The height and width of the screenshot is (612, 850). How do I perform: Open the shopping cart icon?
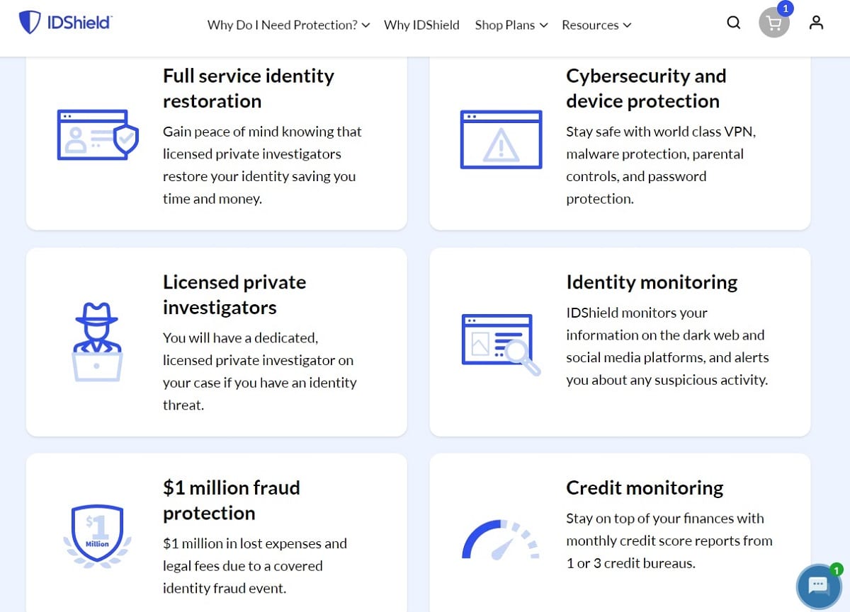point(774,23)
